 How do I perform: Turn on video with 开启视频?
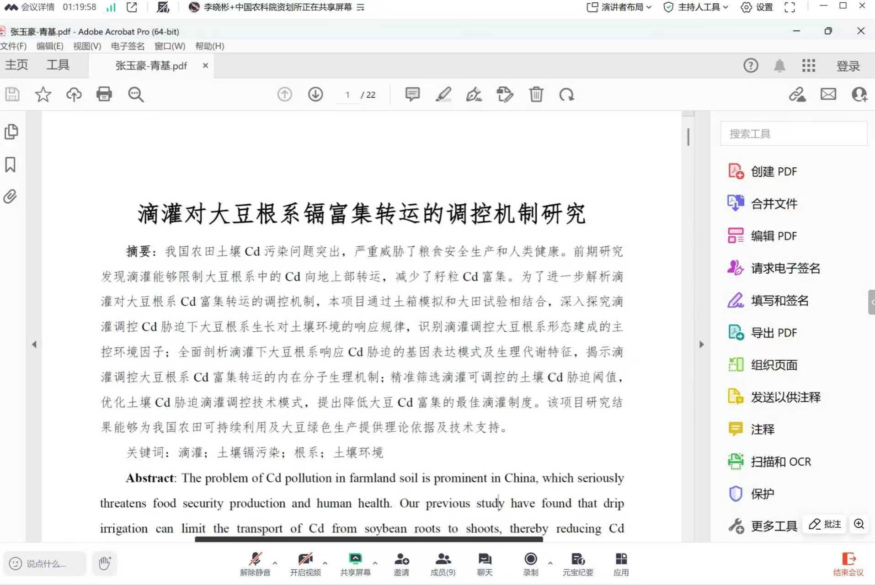[305, 564]
